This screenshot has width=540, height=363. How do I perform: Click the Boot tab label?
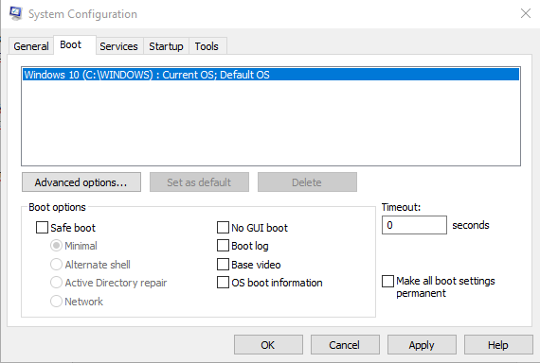click(x=71, y=44)
